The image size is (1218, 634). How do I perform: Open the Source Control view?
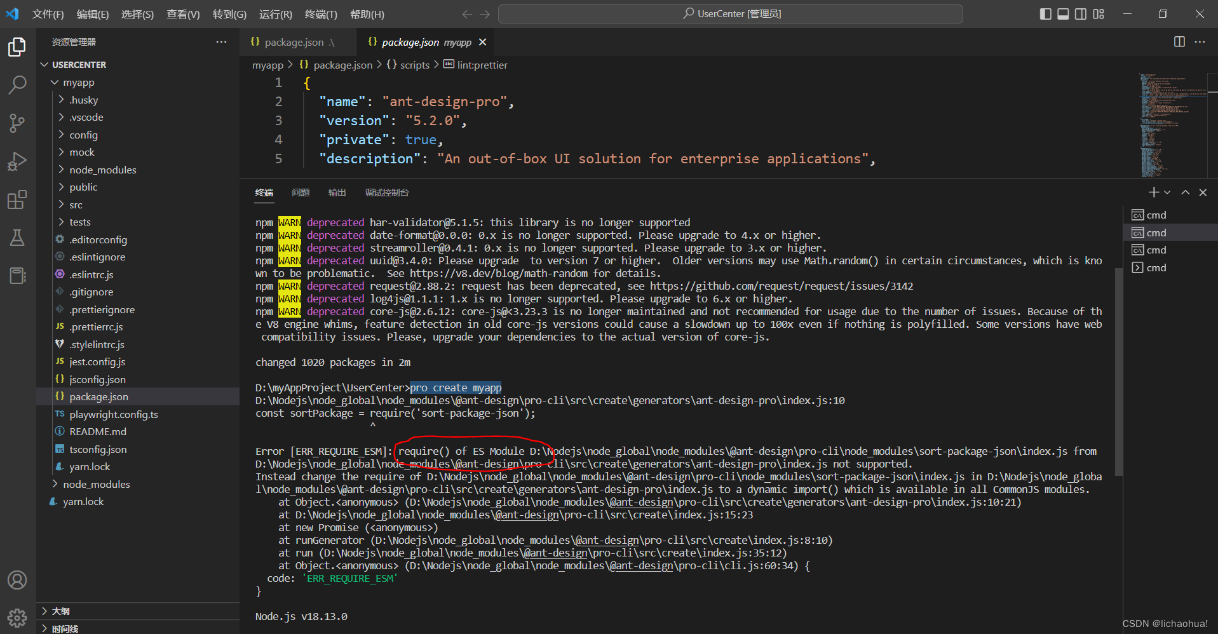(x=17, y=123)
